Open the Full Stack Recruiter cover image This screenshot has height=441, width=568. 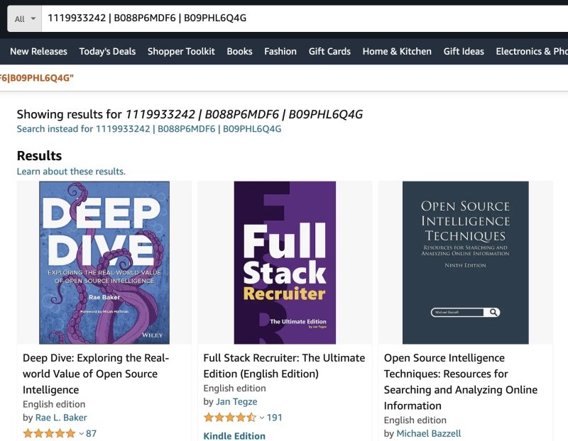point(285,262)
